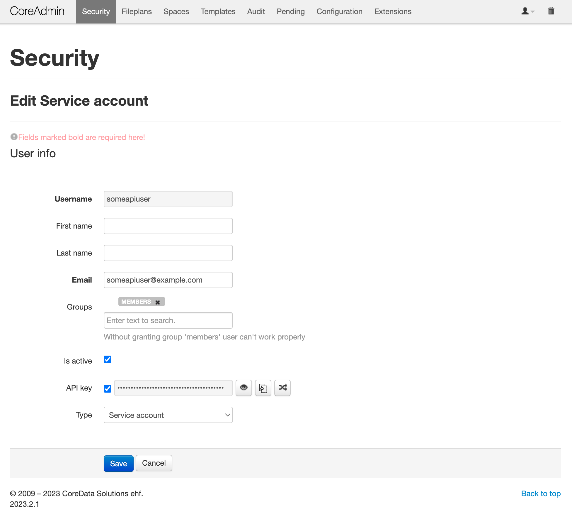Open the Extensions menu item
The image size is (572, 517).
pyautogui.click(x=393, y=11)
